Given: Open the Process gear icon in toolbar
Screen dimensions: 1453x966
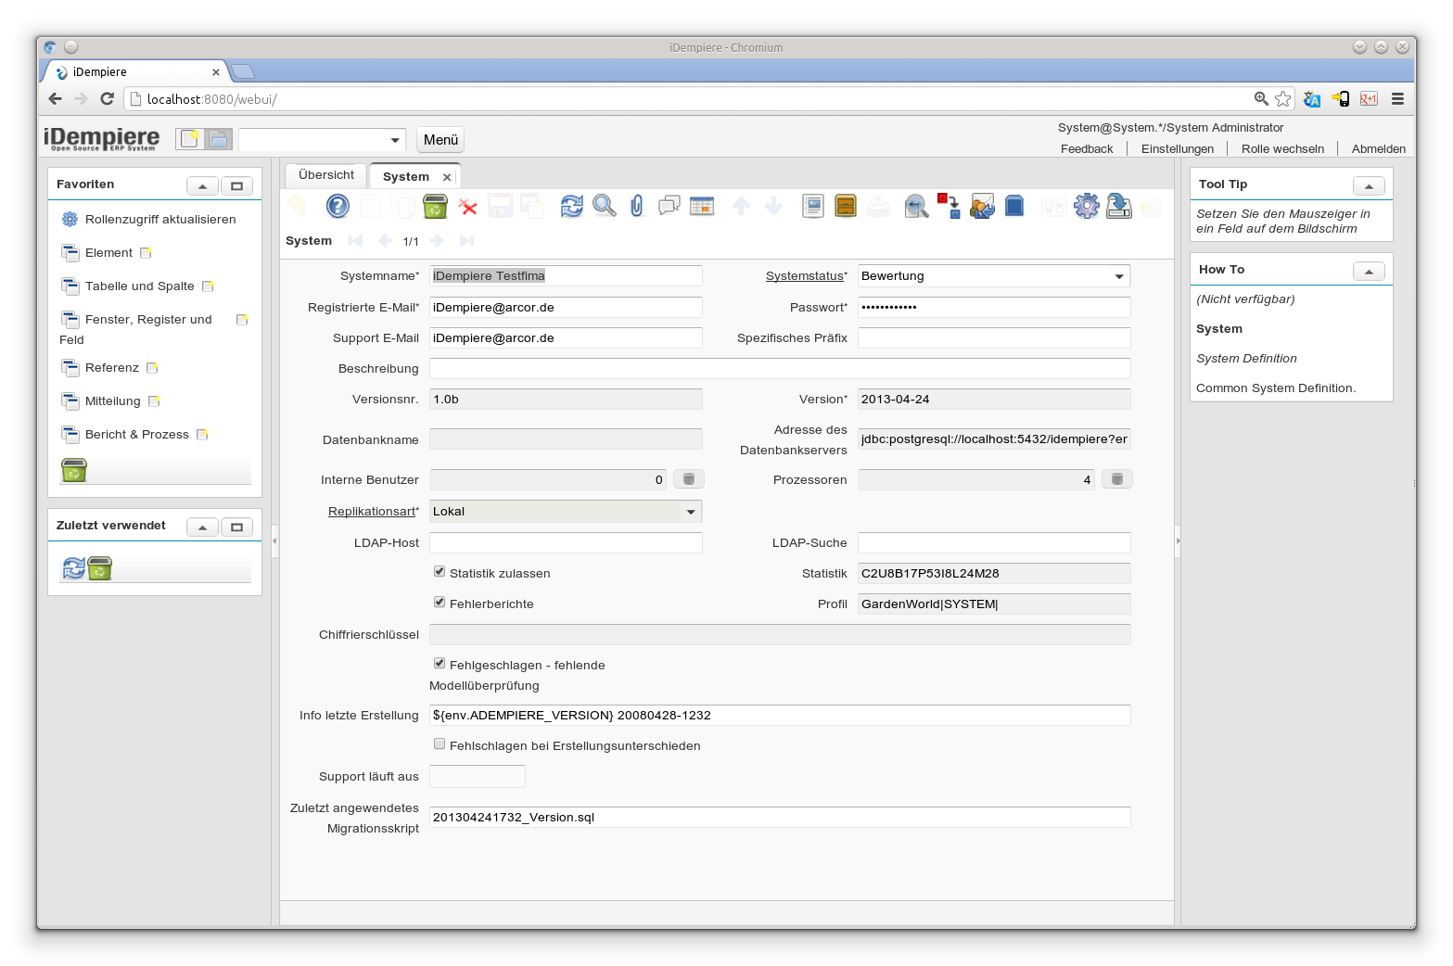Looking at the screenshot, I should point(1087,206).
